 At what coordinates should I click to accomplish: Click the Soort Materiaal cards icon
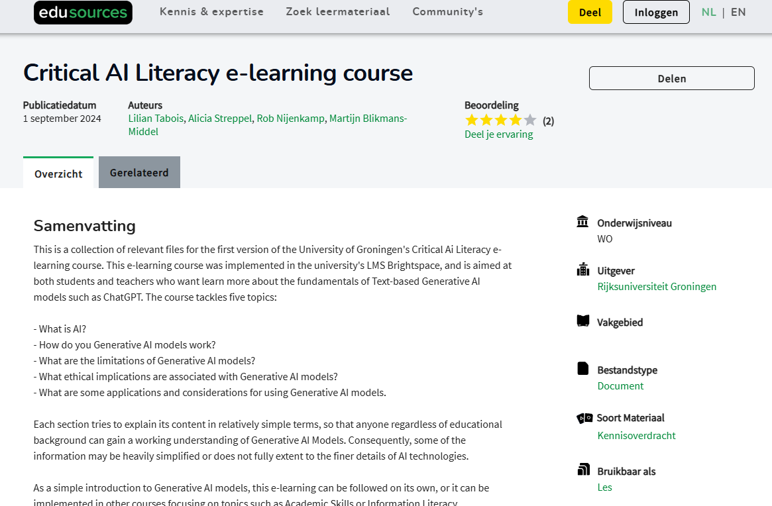click(584, 418)
